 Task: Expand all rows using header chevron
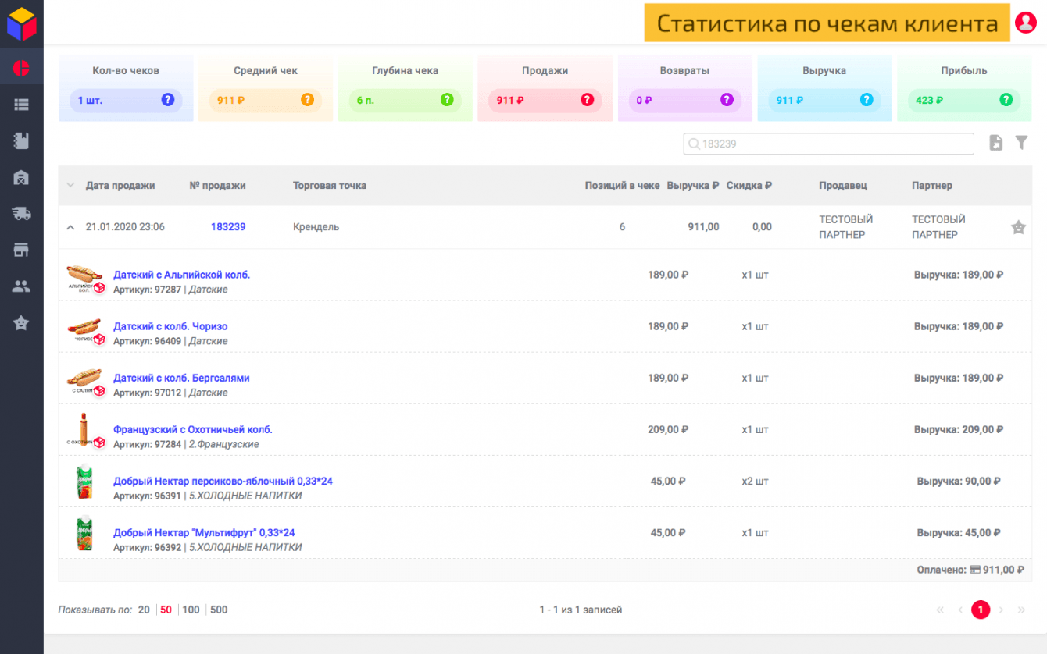70,186
